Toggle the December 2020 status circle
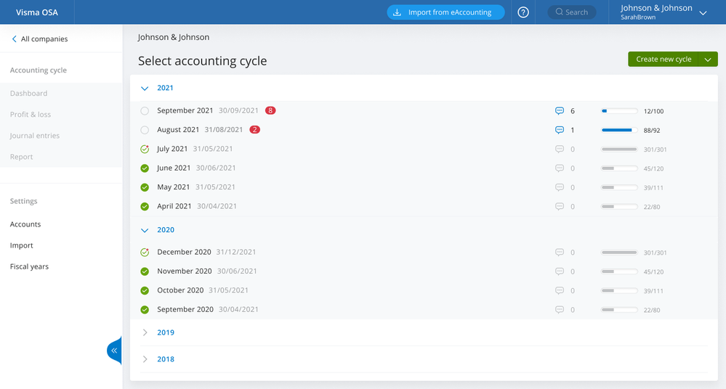 click(x=145, y=253)
